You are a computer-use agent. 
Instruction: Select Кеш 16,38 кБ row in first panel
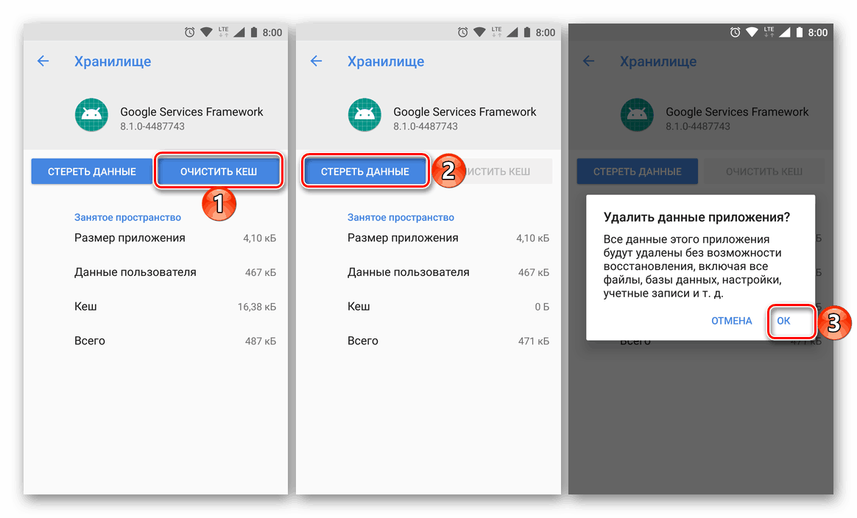[x=175, y=307]
